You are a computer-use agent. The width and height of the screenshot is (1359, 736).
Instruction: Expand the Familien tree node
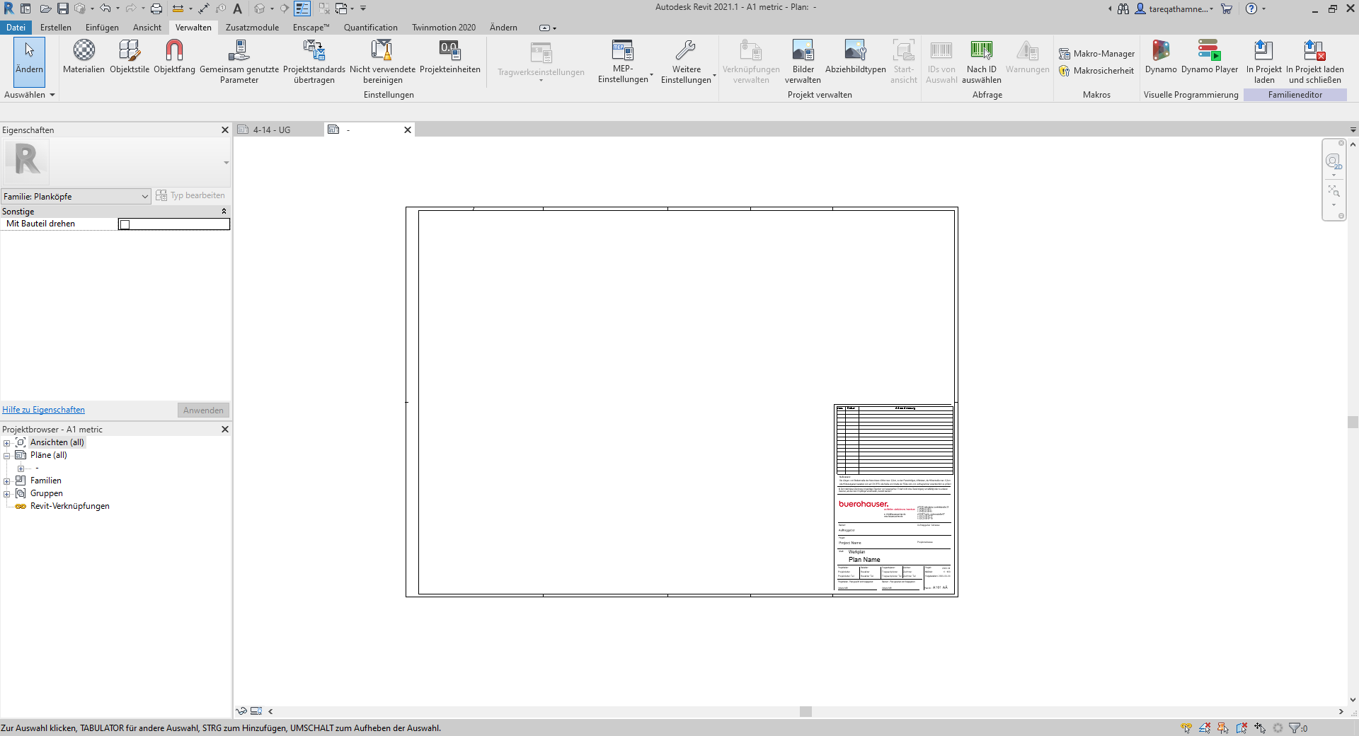(x=7, y=481)
